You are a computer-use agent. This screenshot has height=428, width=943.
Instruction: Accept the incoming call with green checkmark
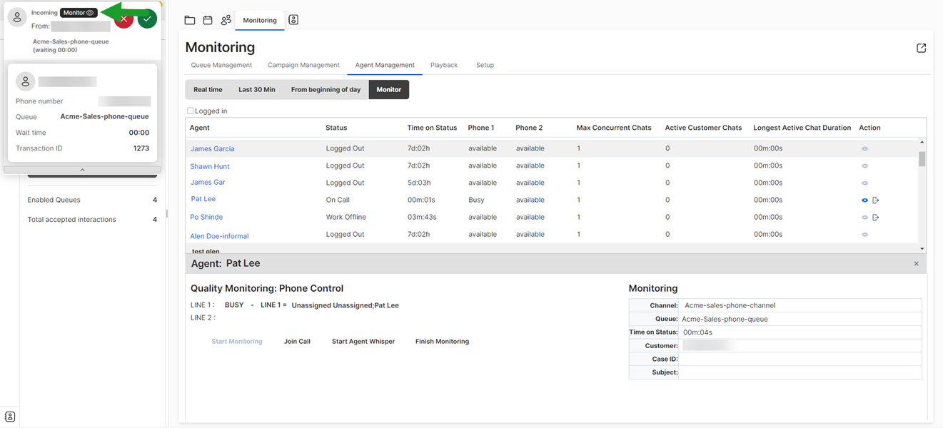point(147,19)
